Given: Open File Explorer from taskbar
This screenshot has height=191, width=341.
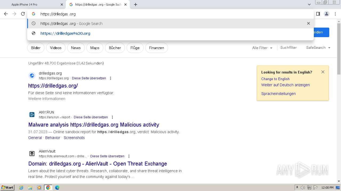Looking at the screenshot, I should 30,188.
